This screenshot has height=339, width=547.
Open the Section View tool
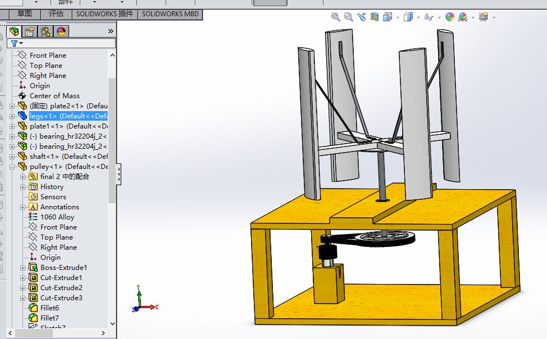point(375,17)
